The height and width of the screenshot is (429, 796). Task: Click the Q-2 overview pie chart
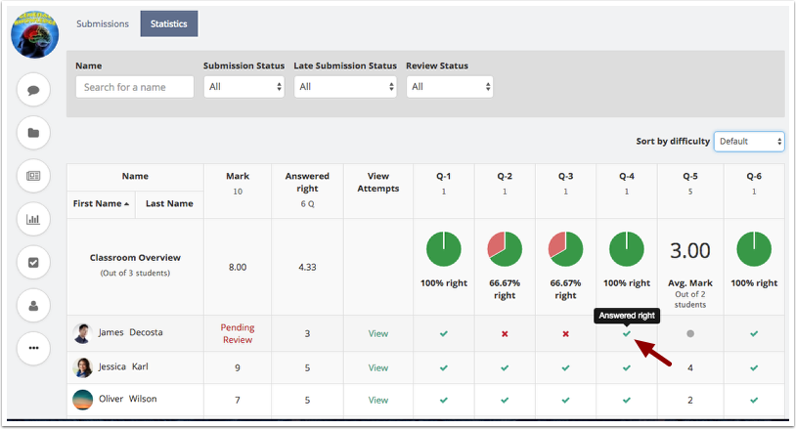(505, 249)
